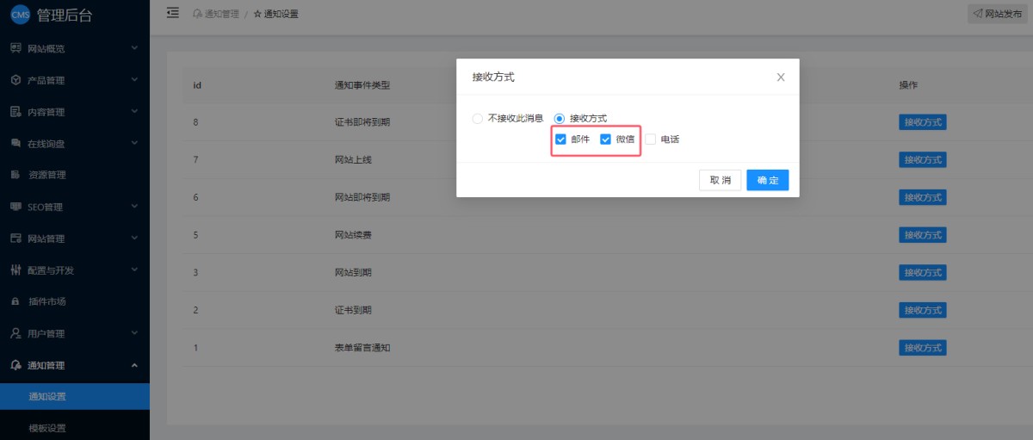The width and height of the screenshot is (1033, 440).
Task: Click the 通知管理 breadcrumb link
Action: 222,14
